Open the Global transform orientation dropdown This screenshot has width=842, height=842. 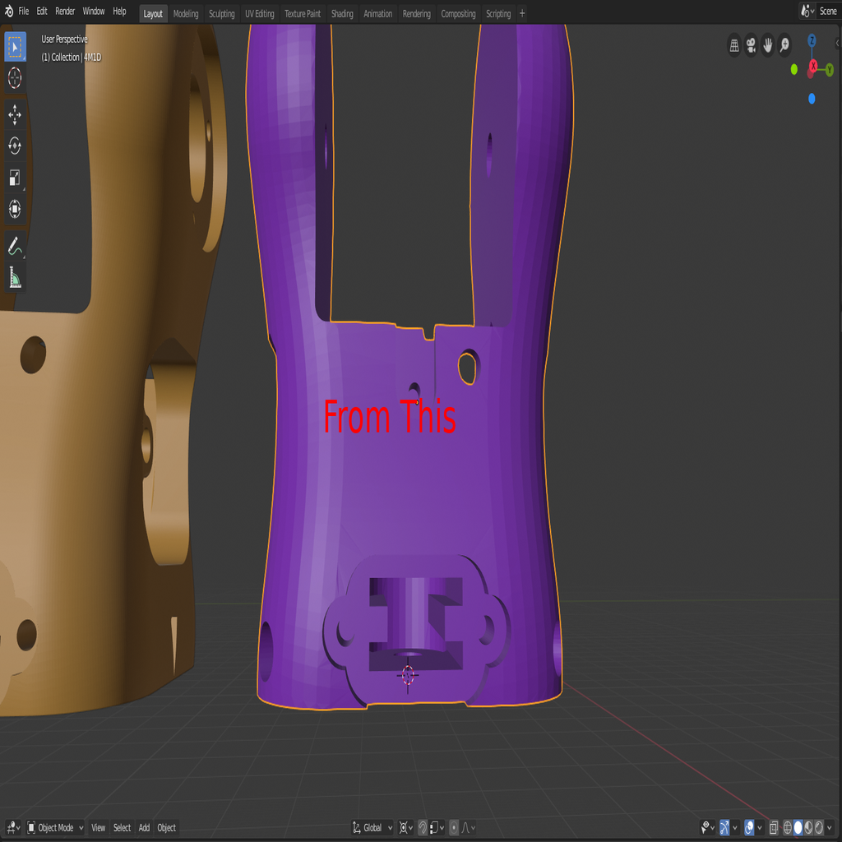point(372,827)
